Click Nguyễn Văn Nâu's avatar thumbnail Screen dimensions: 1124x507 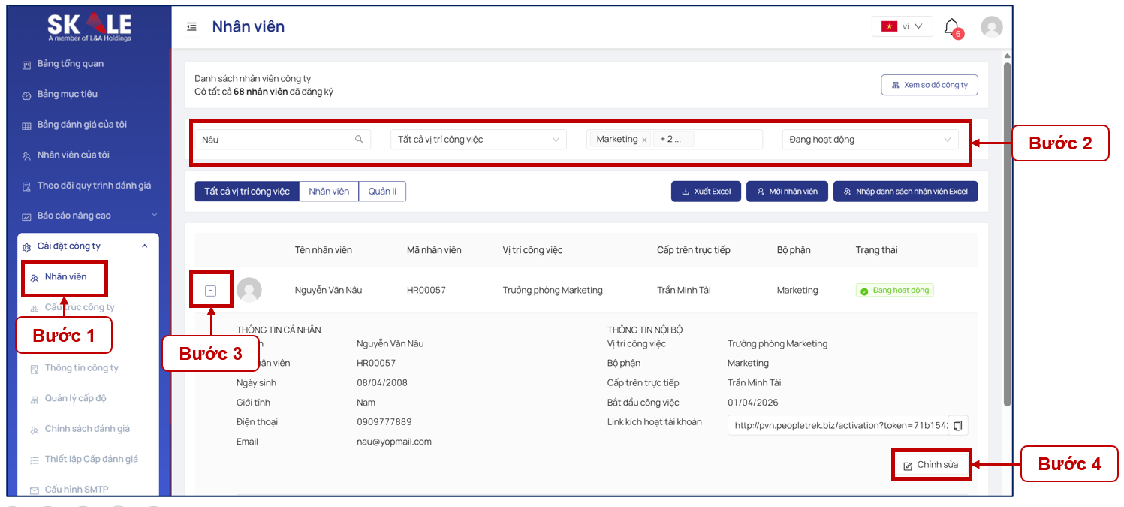tap(249, 290)
